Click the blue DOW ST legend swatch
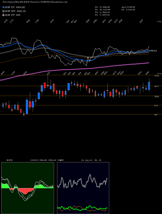 3,7
